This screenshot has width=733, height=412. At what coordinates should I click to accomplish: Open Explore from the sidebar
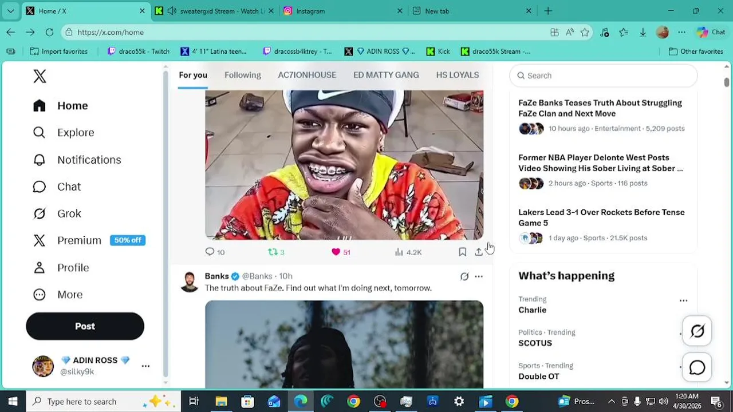point(64,133)
